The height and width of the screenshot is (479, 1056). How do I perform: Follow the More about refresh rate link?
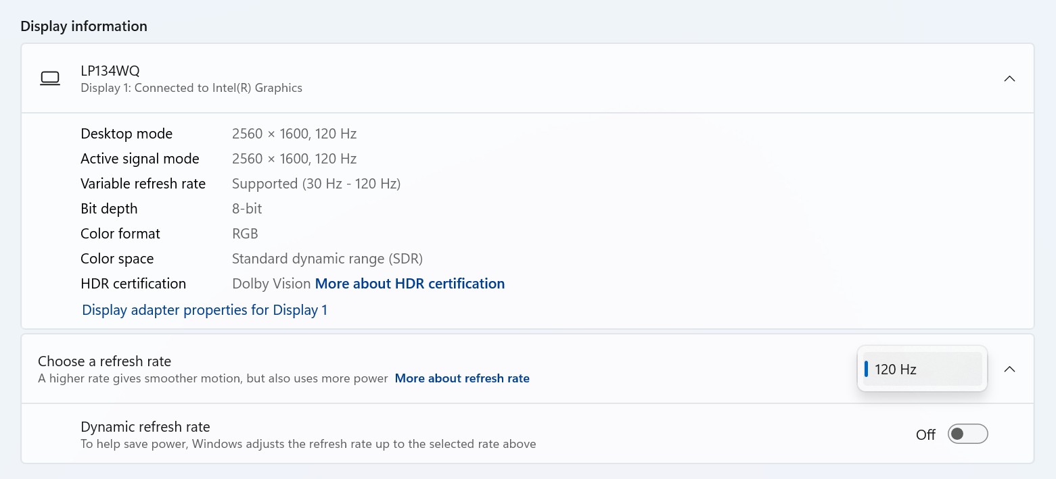click(x=462, y=378)
